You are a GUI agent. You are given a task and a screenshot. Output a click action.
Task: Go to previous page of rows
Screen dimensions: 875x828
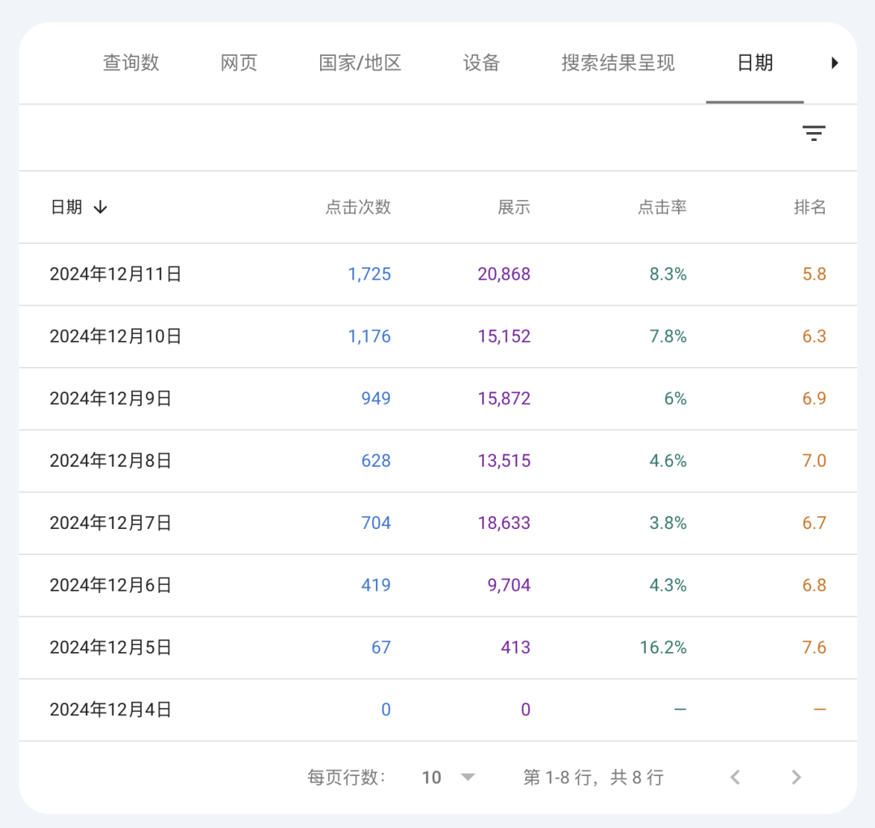736,777
